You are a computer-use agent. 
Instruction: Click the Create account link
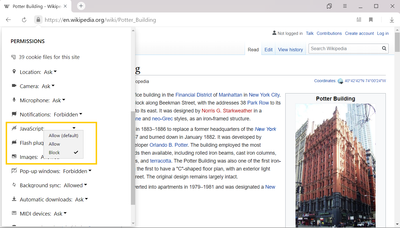point(359,33)
